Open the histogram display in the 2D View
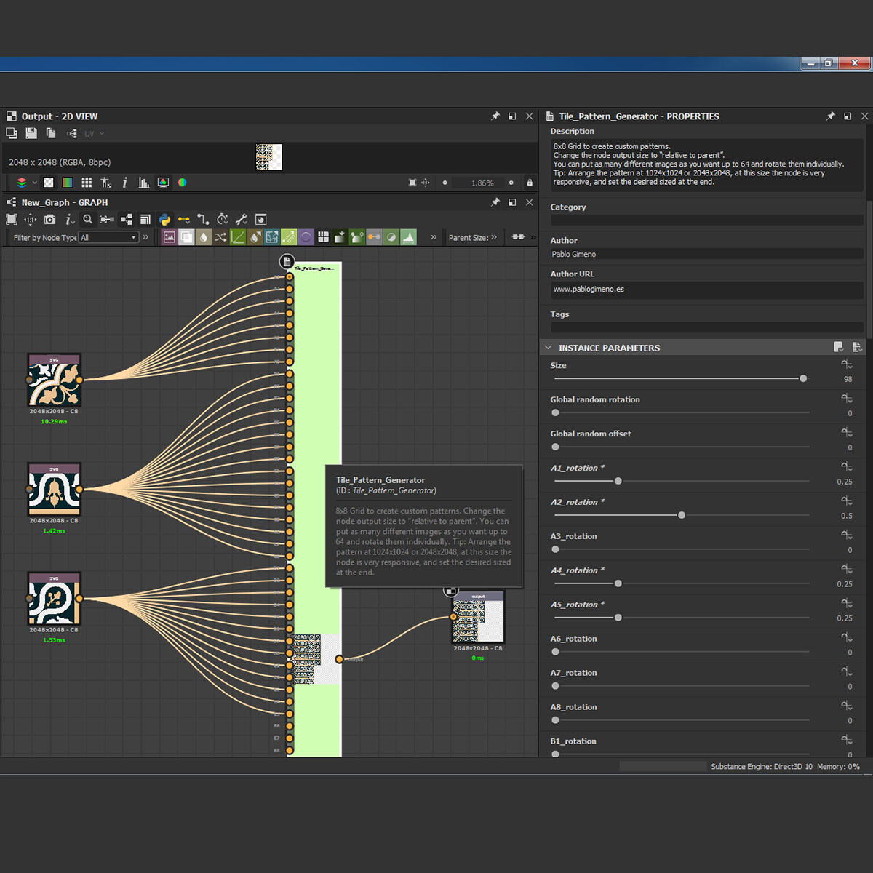 coord(144,183)
